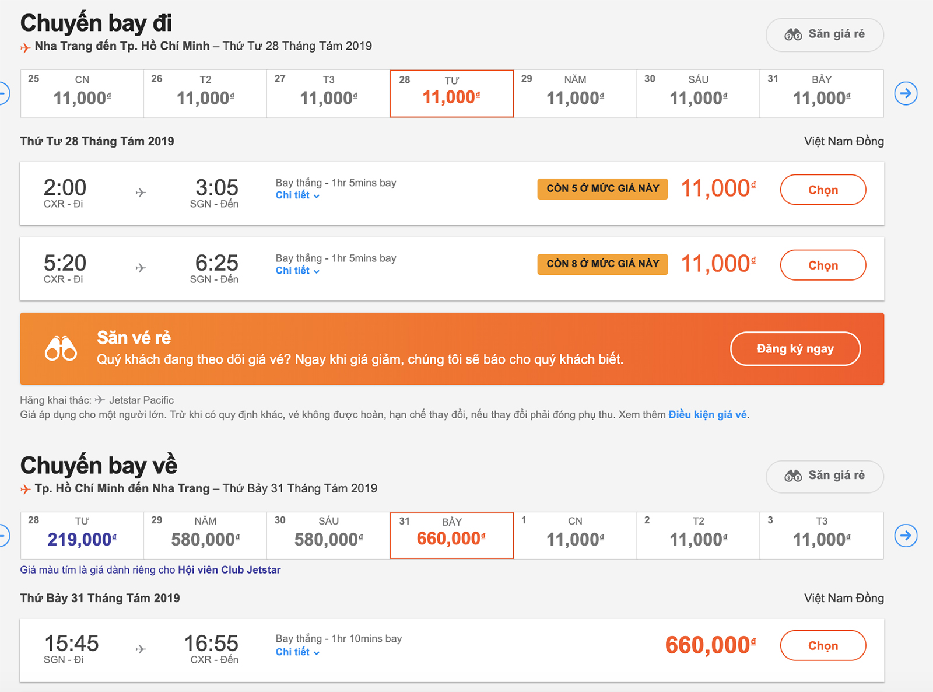Click the binoculars icon in the orange banner
933x692 pixels.
[61, 349]
